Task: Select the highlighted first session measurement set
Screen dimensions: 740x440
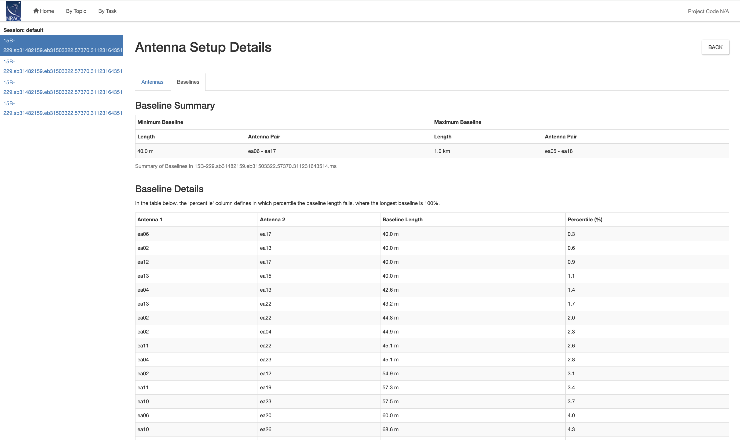Action: tap(61, 45)
